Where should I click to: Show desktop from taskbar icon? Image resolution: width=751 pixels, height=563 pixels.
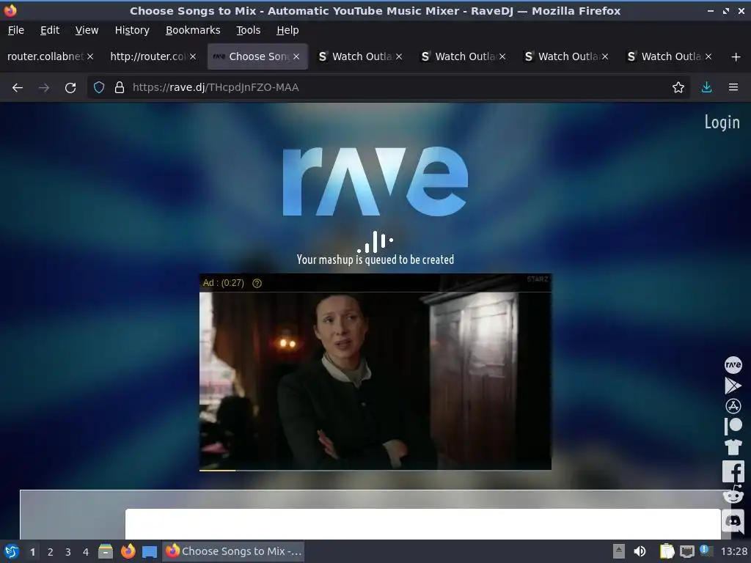pos(150,551)
